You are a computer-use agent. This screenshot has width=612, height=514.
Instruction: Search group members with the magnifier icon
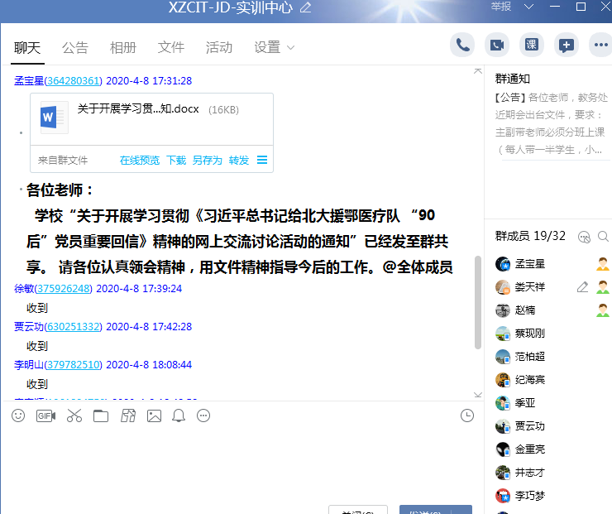click(604, 236)
